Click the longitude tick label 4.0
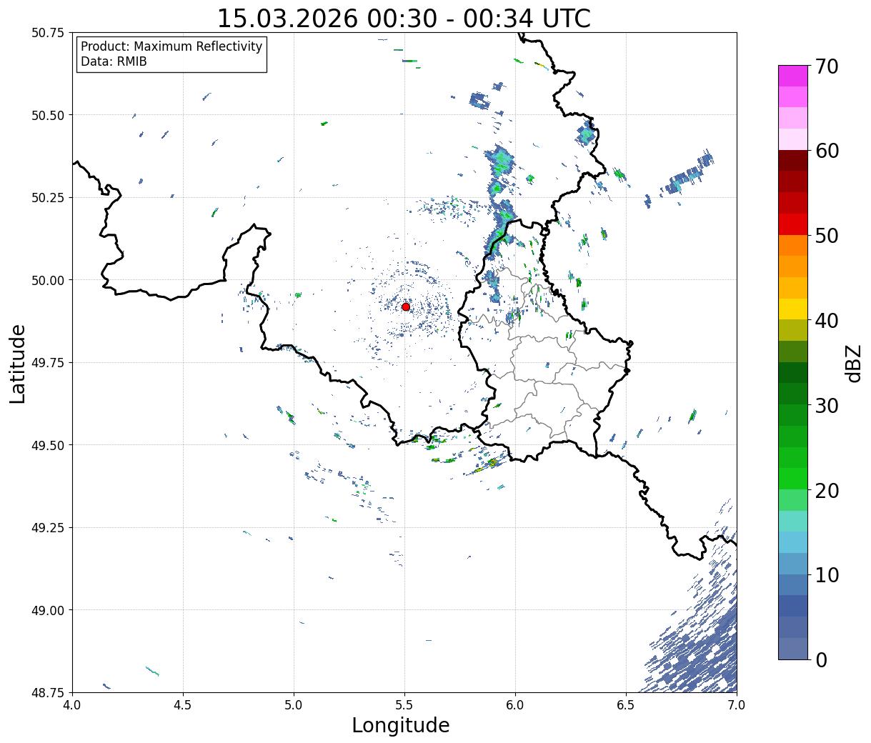 click(72, 704)
